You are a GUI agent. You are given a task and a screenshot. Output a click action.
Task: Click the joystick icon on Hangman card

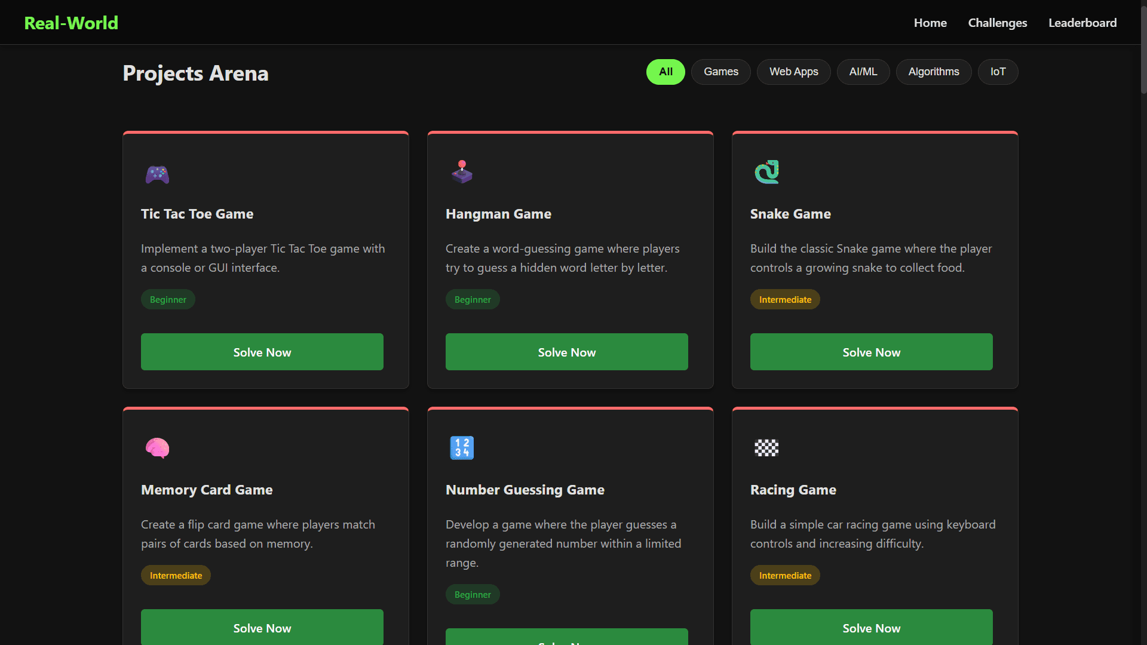point(462,172)
